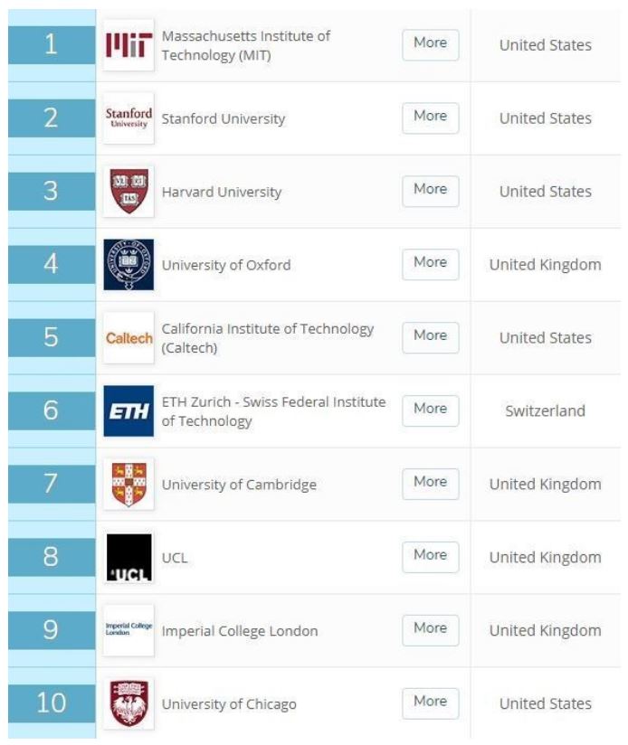The width and height of the screenshot is (628, 745).
Task: Follow the University of Cambridge link
Action: 239,485
